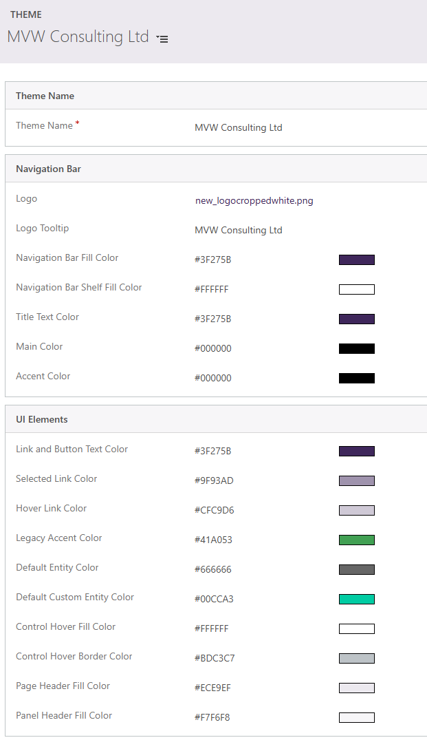Image resolution: width=427 pixels, height=751 pixels.
Task: Click the Control Hover Border Color value #BDC3C7
Action: pyautogui.click(x=215, y=658)
